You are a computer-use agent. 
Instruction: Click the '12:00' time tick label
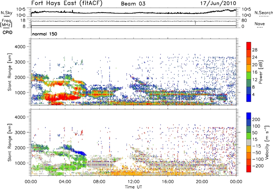coord(133,182)
